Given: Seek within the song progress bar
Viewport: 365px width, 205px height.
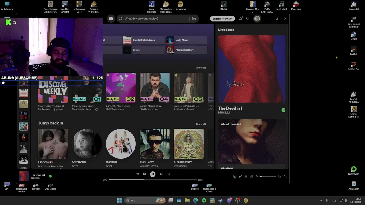Looking at the screenshot, I should (153, 180).
